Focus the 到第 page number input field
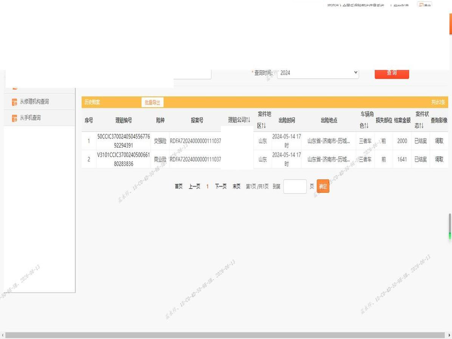 (x=295, y=186)
